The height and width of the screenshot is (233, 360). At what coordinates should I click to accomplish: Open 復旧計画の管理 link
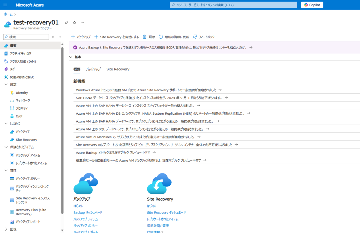(158, 226)
